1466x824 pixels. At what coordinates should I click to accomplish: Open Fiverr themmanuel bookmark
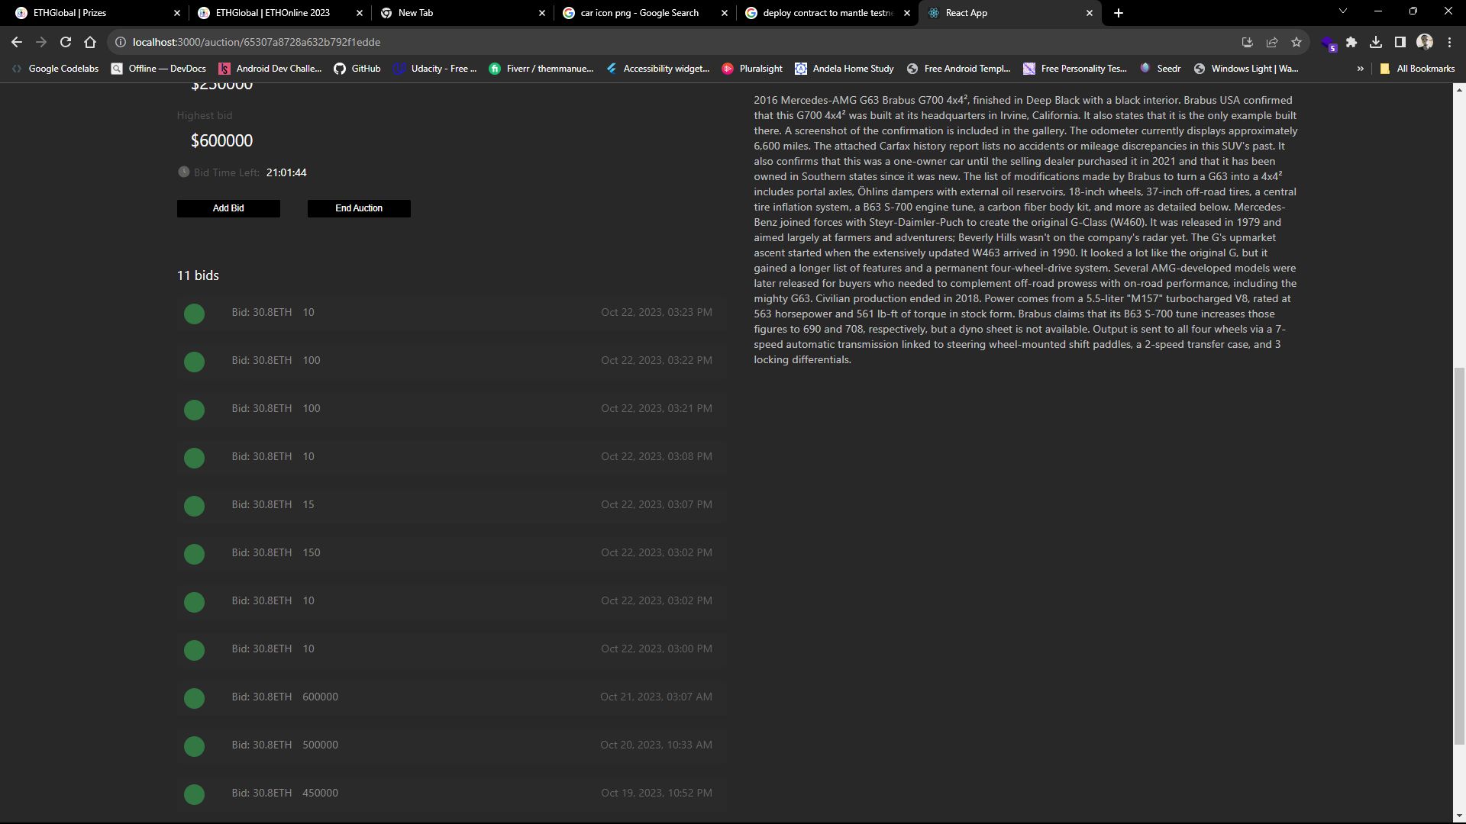[x=541, y=69]
